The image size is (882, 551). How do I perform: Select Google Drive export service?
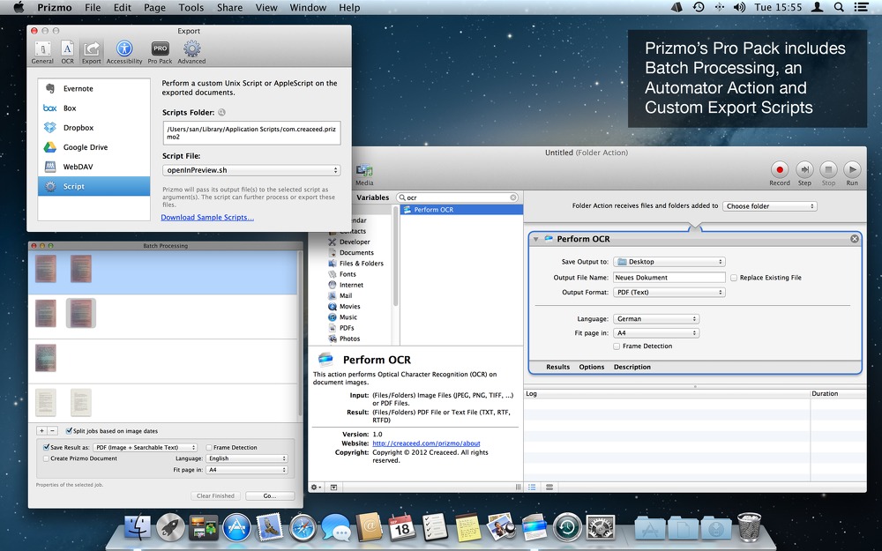[94, 147]
